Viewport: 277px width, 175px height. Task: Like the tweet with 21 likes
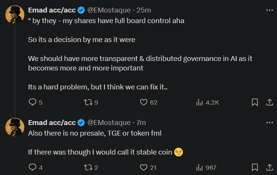[x=144, y=167]
